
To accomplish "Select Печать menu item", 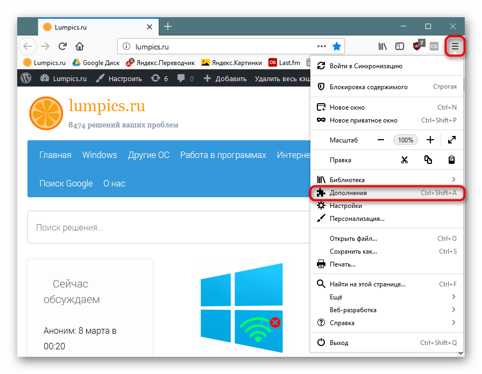I will [387, 264].
